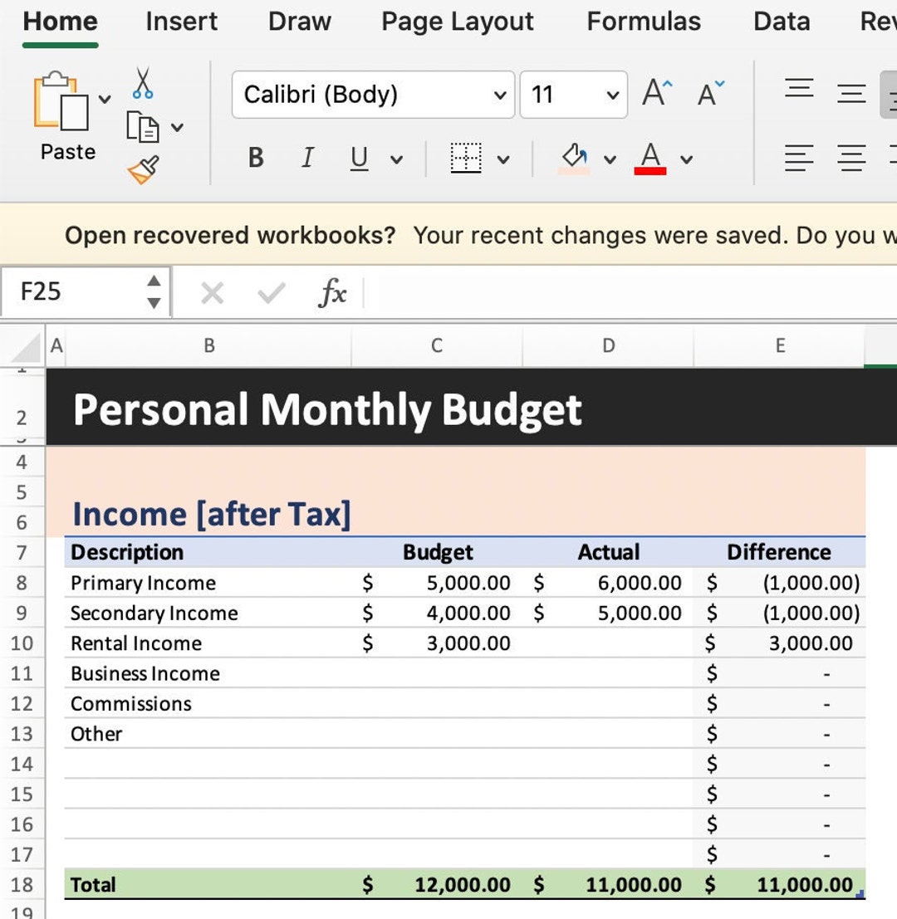Toggle bold formatting
897x919 pixels.
point(256,158)
